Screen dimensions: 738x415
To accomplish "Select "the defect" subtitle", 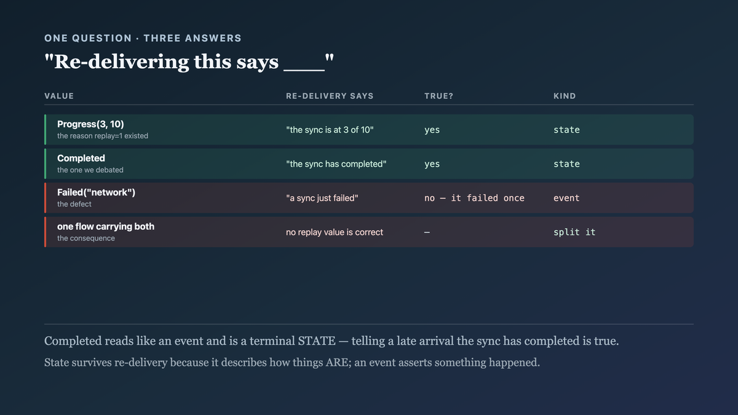I will tap(74, 204).
